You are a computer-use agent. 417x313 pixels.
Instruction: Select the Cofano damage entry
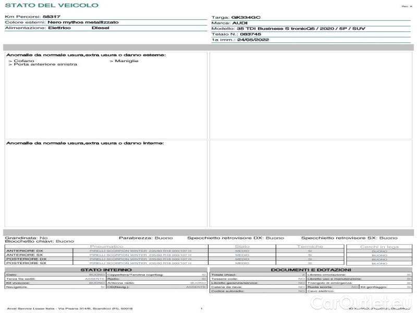pos(21,61)
